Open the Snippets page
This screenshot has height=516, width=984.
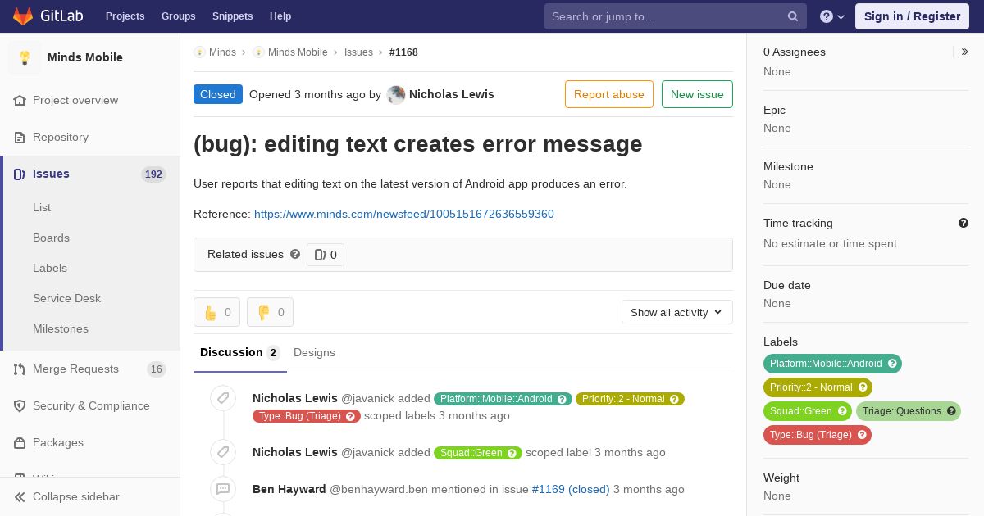point(233,16)
